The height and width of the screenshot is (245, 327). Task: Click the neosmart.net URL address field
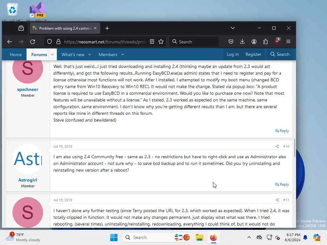(x=104, y=42)
